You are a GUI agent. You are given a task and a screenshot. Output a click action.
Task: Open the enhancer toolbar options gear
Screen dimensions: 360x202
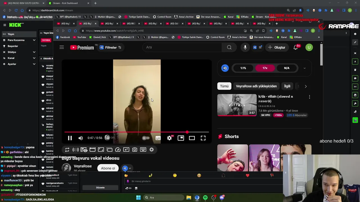click(152, 150)
